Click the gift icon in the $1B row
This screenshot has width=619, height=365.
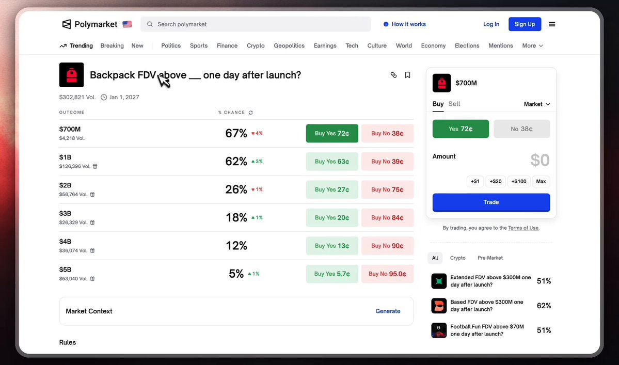point(95,167)
